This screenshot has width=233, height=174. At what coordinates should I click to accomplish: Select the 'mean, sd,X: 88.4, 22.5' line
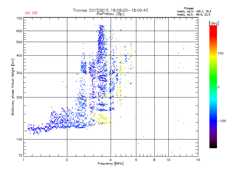[194, 14]
